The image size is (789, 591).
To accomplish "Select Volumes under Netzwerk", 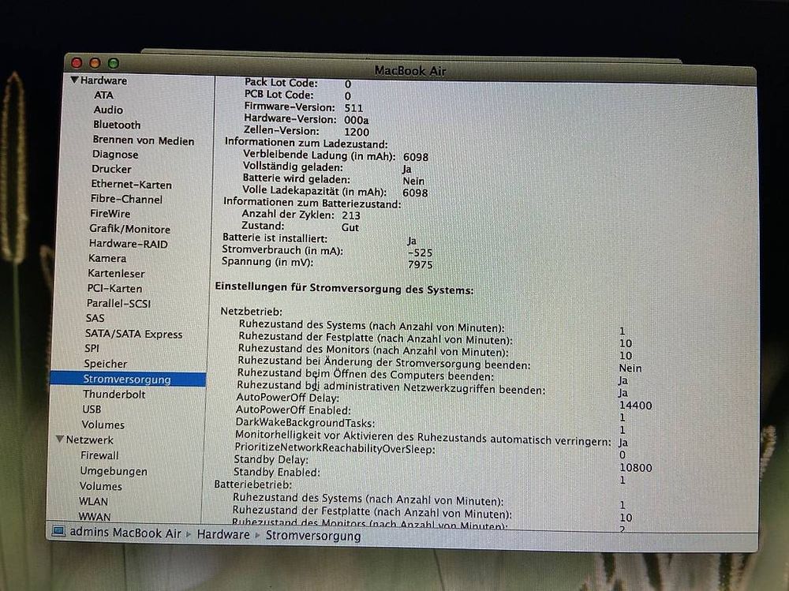I will coord(101,486).
